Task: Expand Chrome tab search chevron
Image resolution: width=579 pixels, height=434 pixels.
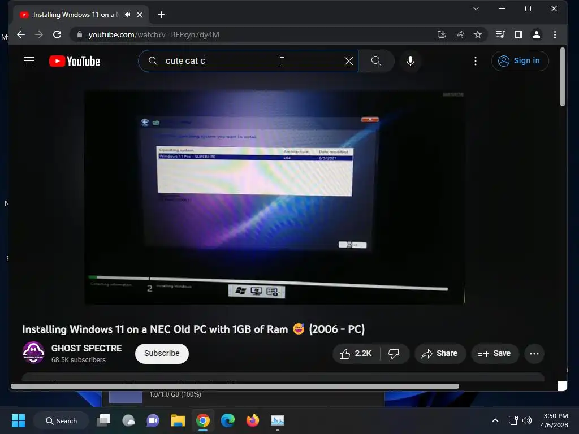Action: pyautogui.click(x=476, y=8)
